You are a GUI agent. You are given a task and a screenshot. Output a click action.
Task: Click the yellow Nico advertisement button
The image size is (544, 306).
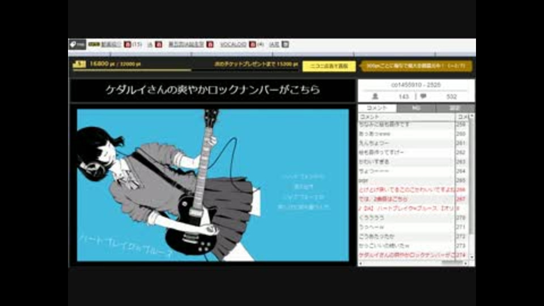329,66
